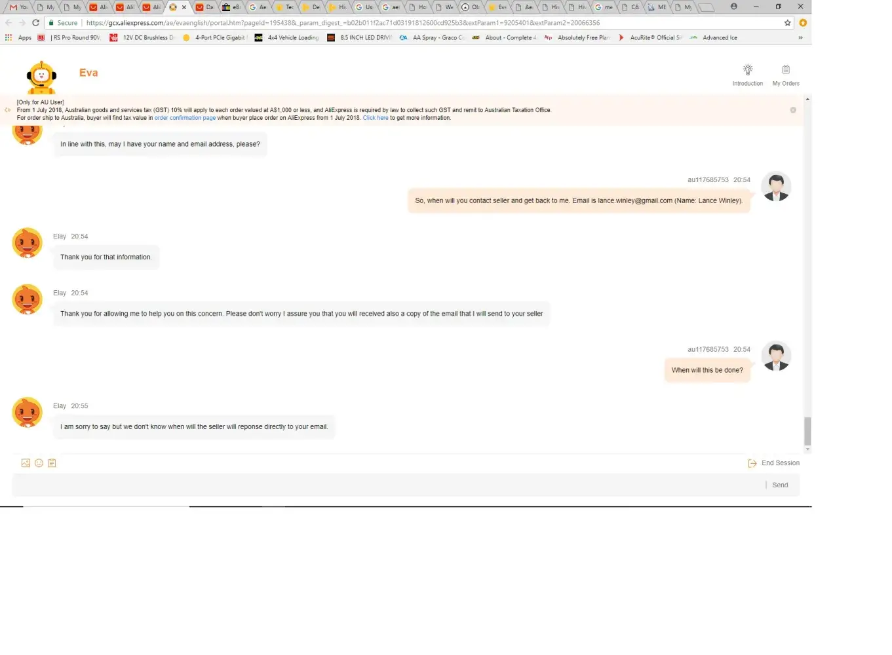Viewport: 892px width, 655px height.
Task: Open the 'RS Pro Round 90V' bookmark
Action: 69,37
